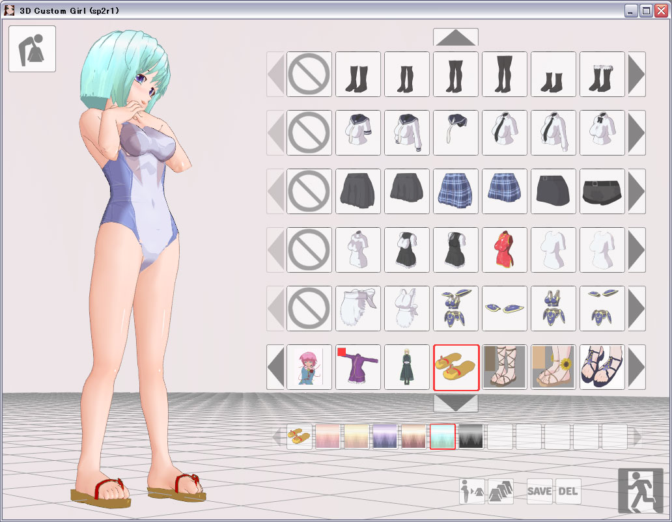
Task: Select the red Chinese dress outfit
Action: tap(505, 250)
